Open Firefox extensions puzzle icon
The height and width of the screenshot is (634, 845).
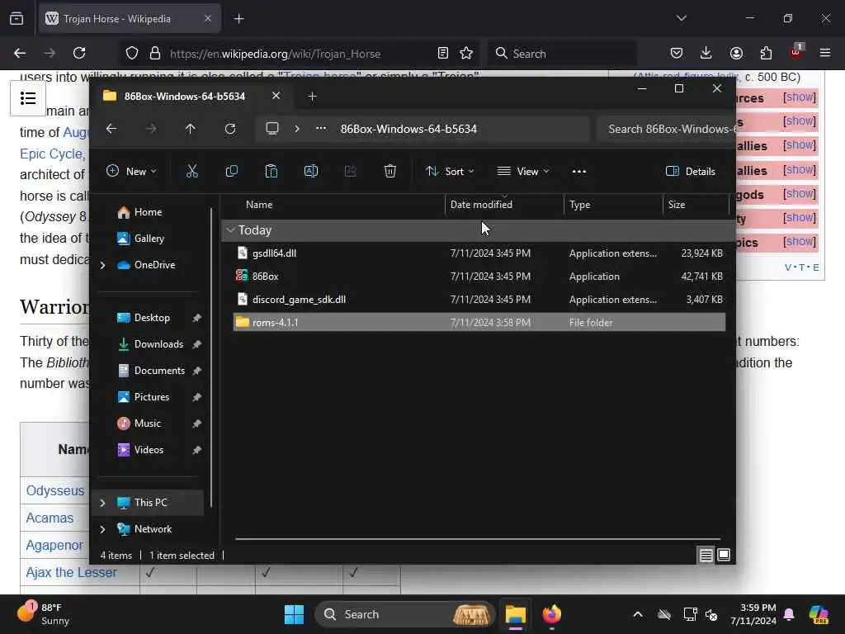(766, 53)
